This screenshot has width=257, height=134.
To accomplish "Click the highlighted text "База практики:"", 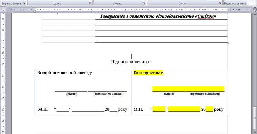I will [148, 73].
